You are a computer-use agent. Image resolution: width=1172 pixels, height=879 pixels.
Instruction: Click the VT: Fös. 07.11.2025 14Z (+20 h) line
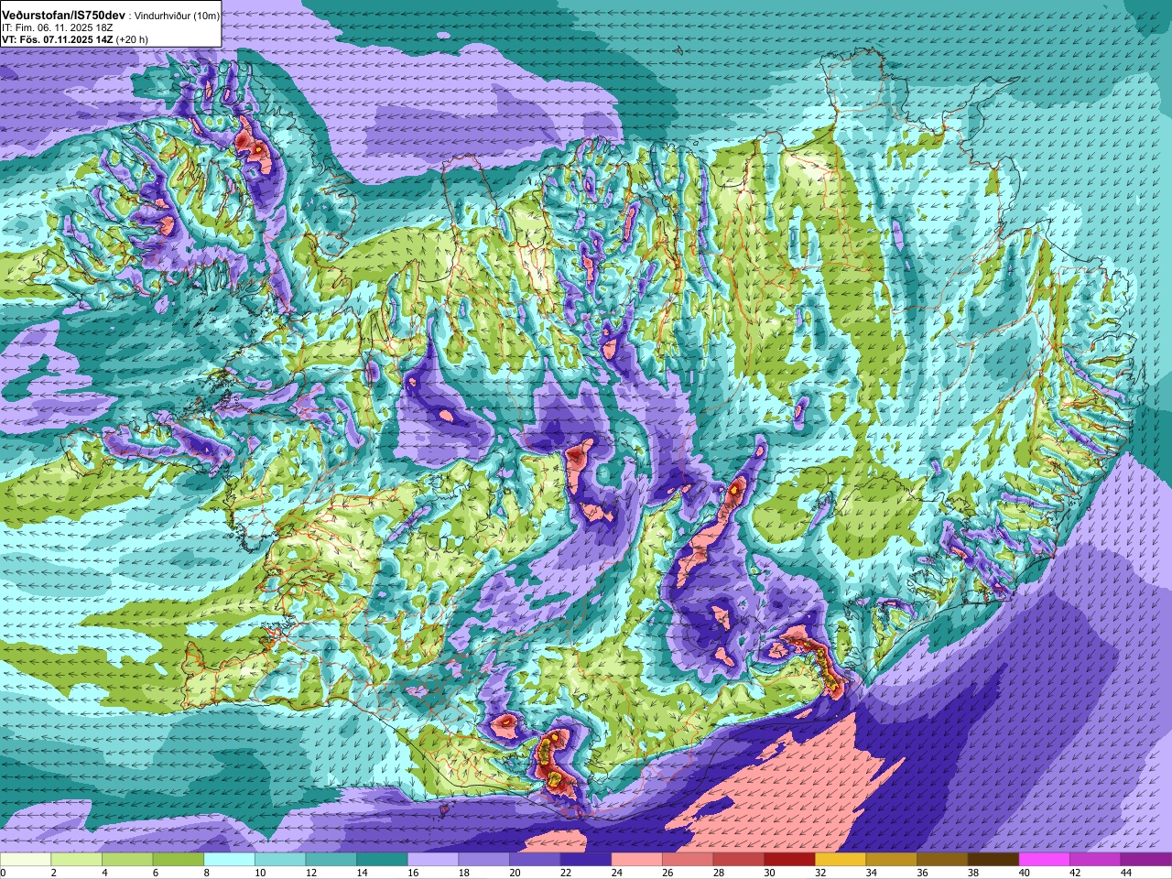pos(75,39)
